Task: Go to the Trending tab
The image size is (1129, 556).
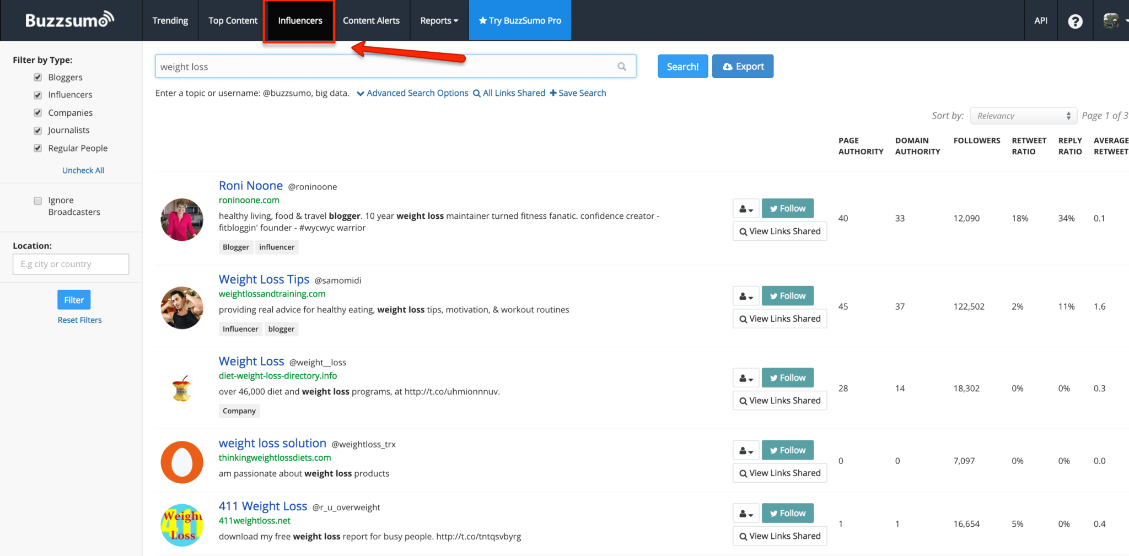Action: pos(170,20)
